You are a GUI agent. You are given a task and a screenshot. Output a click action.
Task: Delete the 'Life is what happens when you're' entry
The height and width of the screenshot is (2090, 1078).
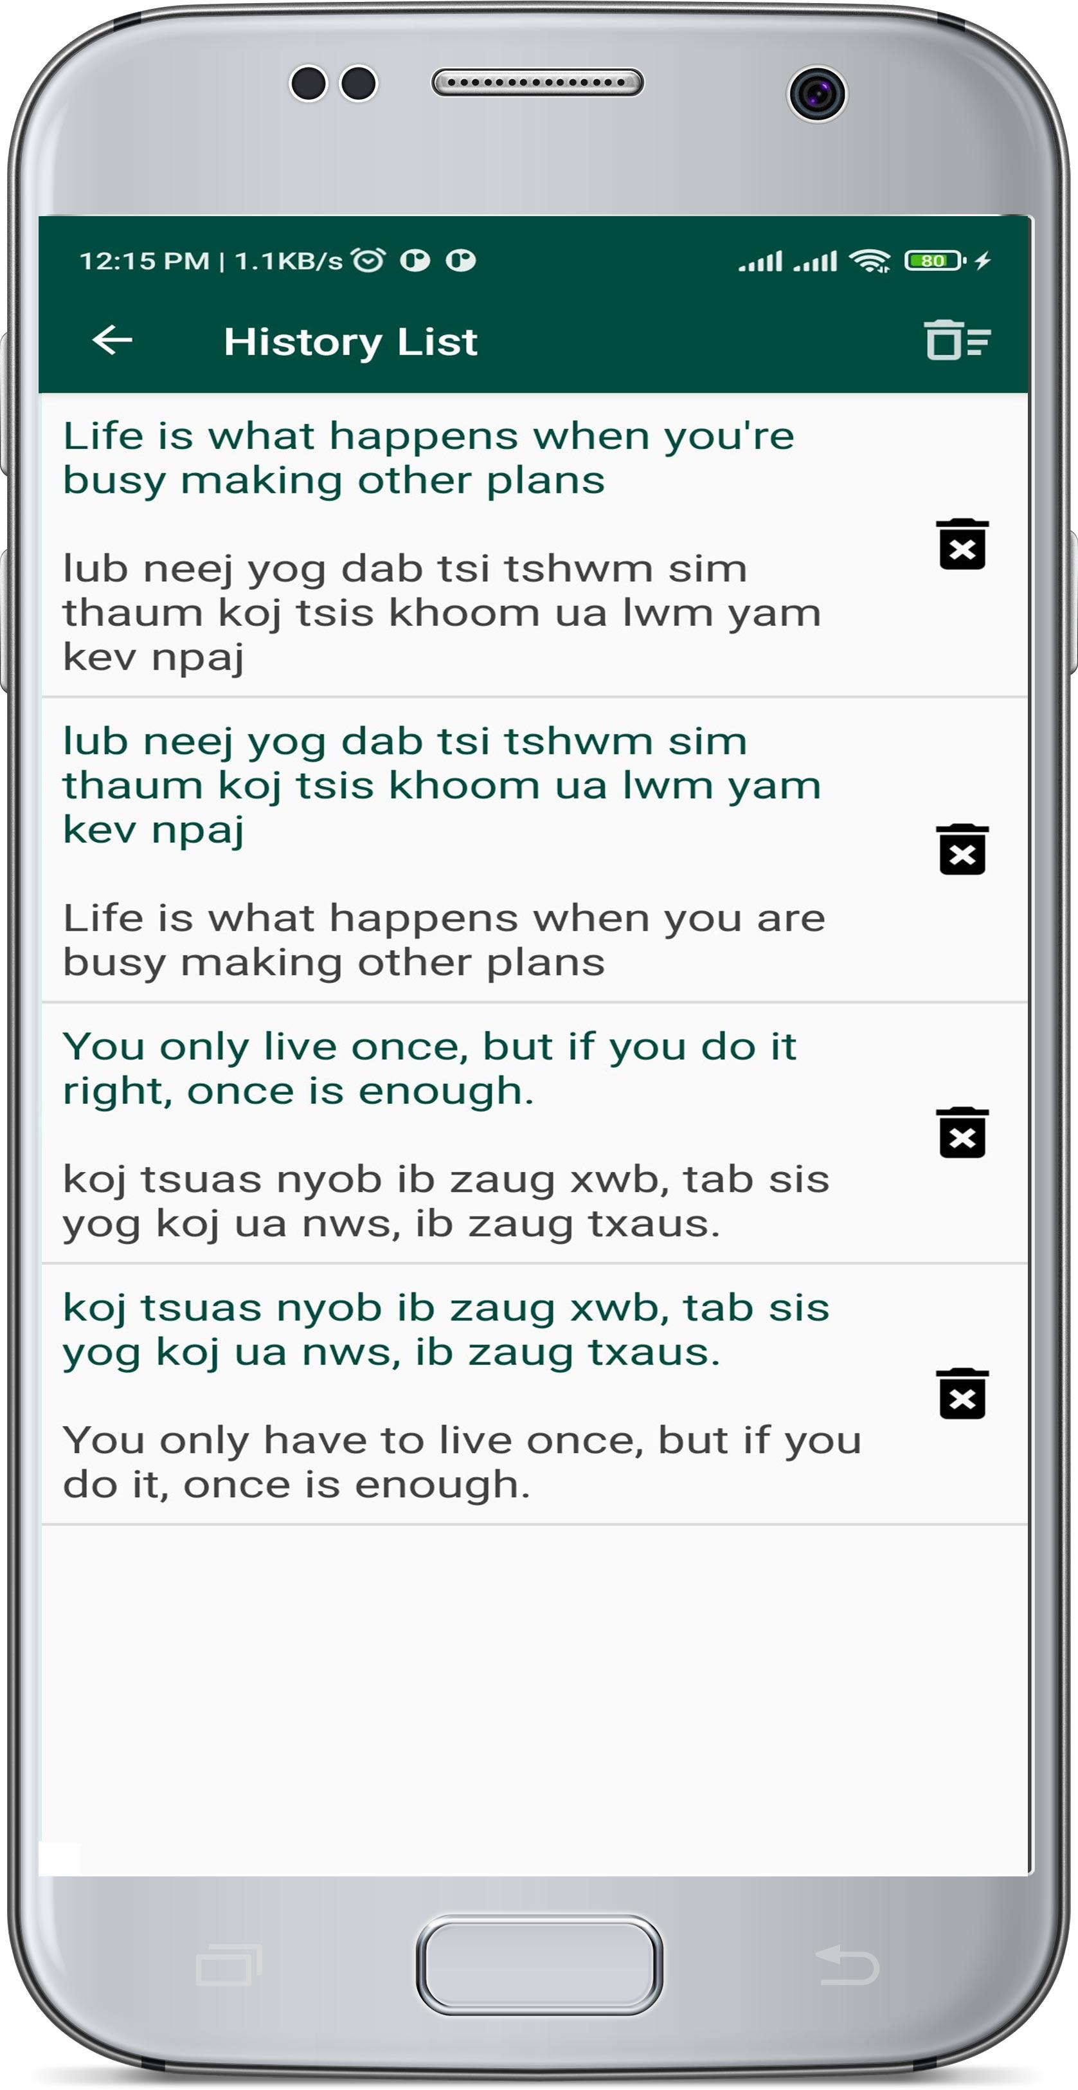[x=962, y=544]
